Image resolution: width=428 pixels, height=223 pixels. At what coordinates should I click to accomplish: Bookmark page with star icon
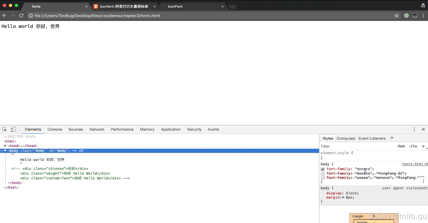click(397, 16)
